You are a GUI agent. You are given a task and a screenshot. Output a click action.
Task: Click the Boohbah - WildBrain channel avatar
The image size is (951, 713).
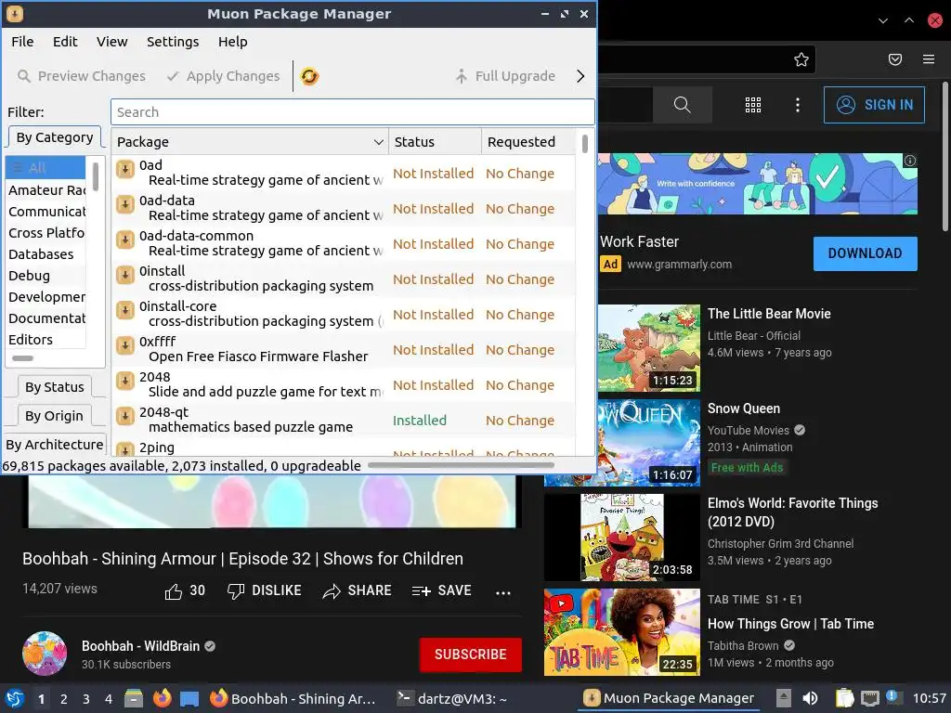(45, 654)
